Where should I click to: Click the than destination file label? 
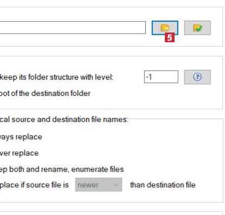[163, 185]
